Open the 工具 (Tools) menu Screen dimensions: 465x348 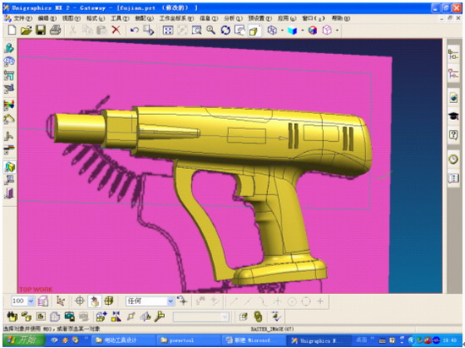120,19
